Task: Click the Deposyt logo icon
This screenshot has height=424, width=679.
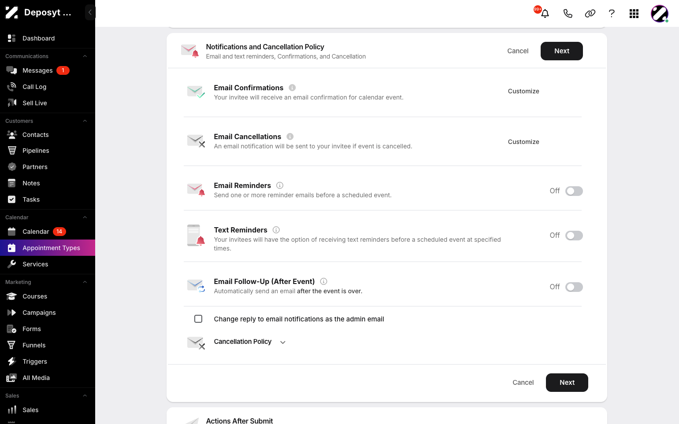Action: (11, 12)
